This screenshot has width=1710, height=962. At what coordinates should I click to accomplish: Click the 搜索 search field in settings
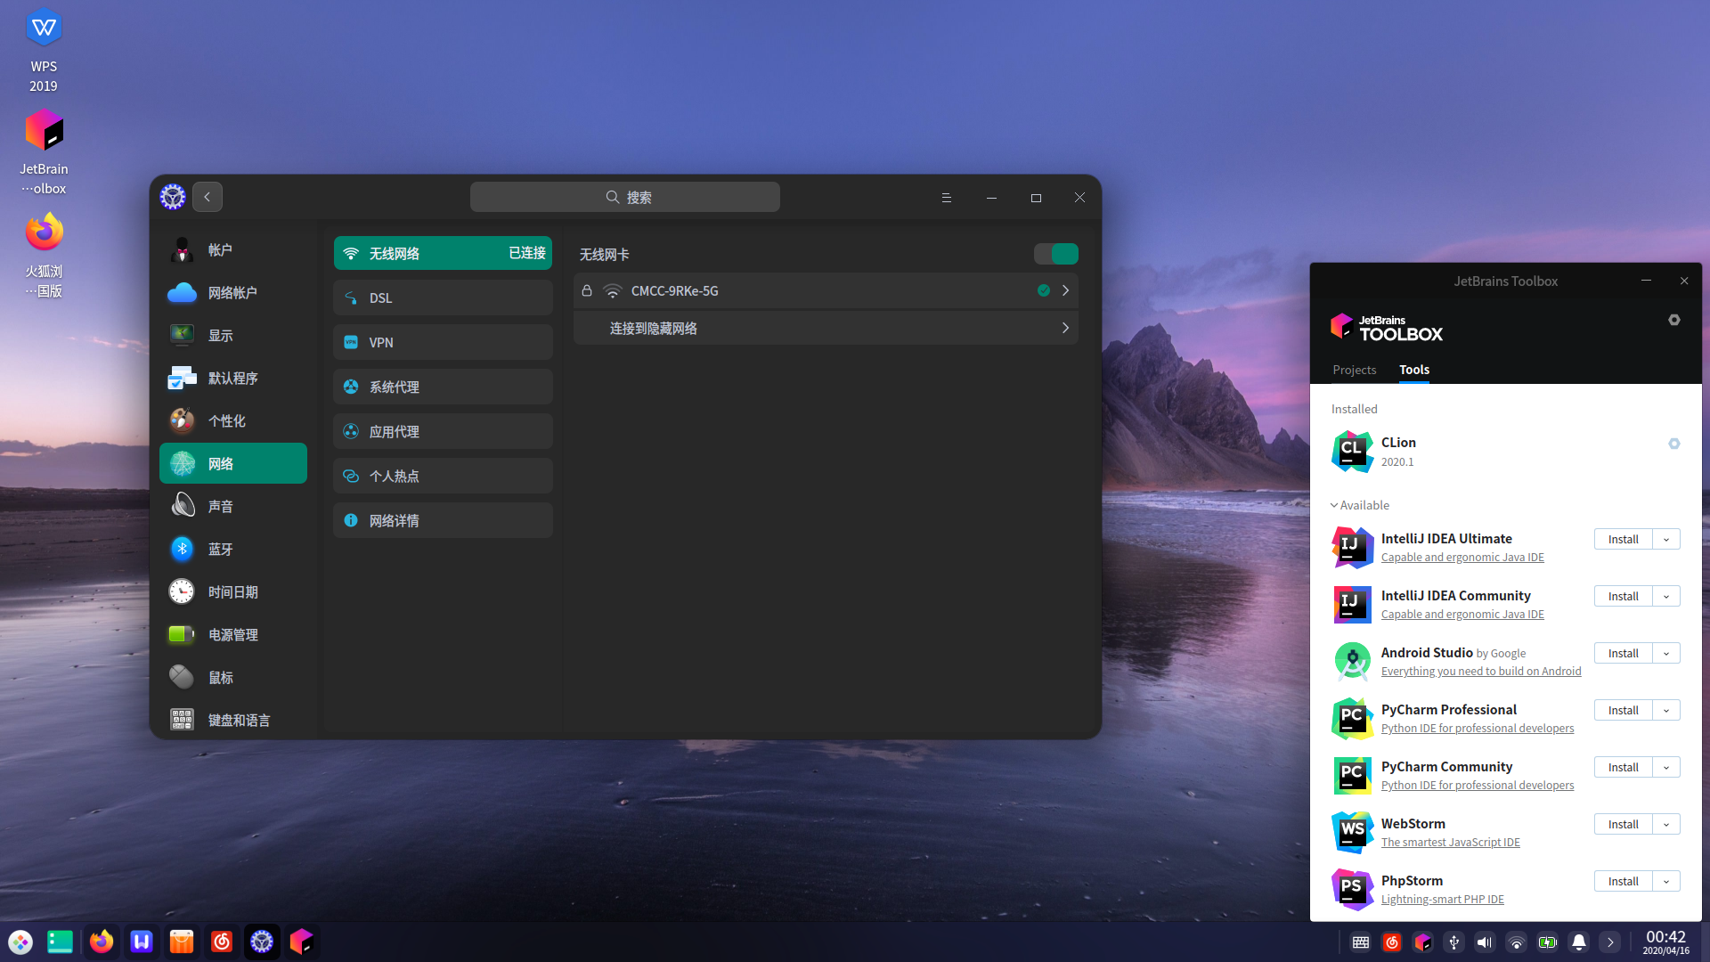[x=625, y=197]
